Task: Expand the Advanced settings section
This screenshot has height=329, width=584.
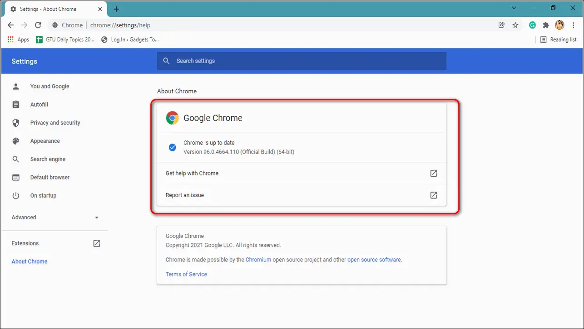Action: pos(55,218)
